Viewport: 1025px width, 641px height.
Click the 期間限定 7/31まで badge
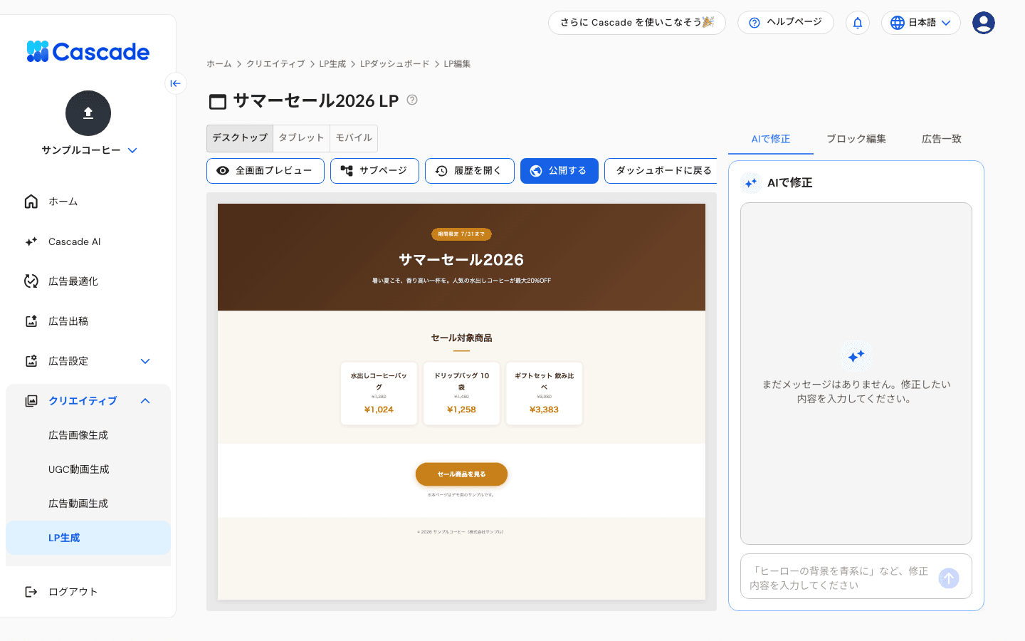click(461, 234)
